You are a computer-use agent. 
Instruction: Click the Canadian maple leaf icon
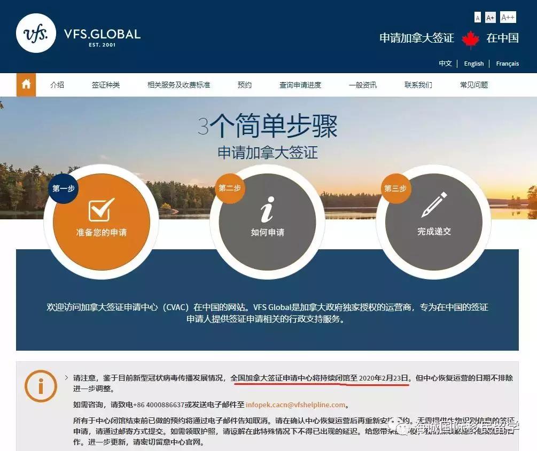pyautogui.click(x=470, y=38)
